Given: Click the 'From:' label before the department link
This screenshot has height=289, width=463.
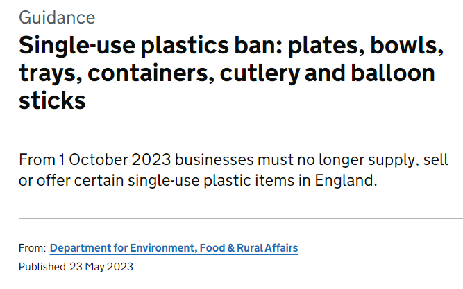Looking at the screenshot, I should (32, 248).
